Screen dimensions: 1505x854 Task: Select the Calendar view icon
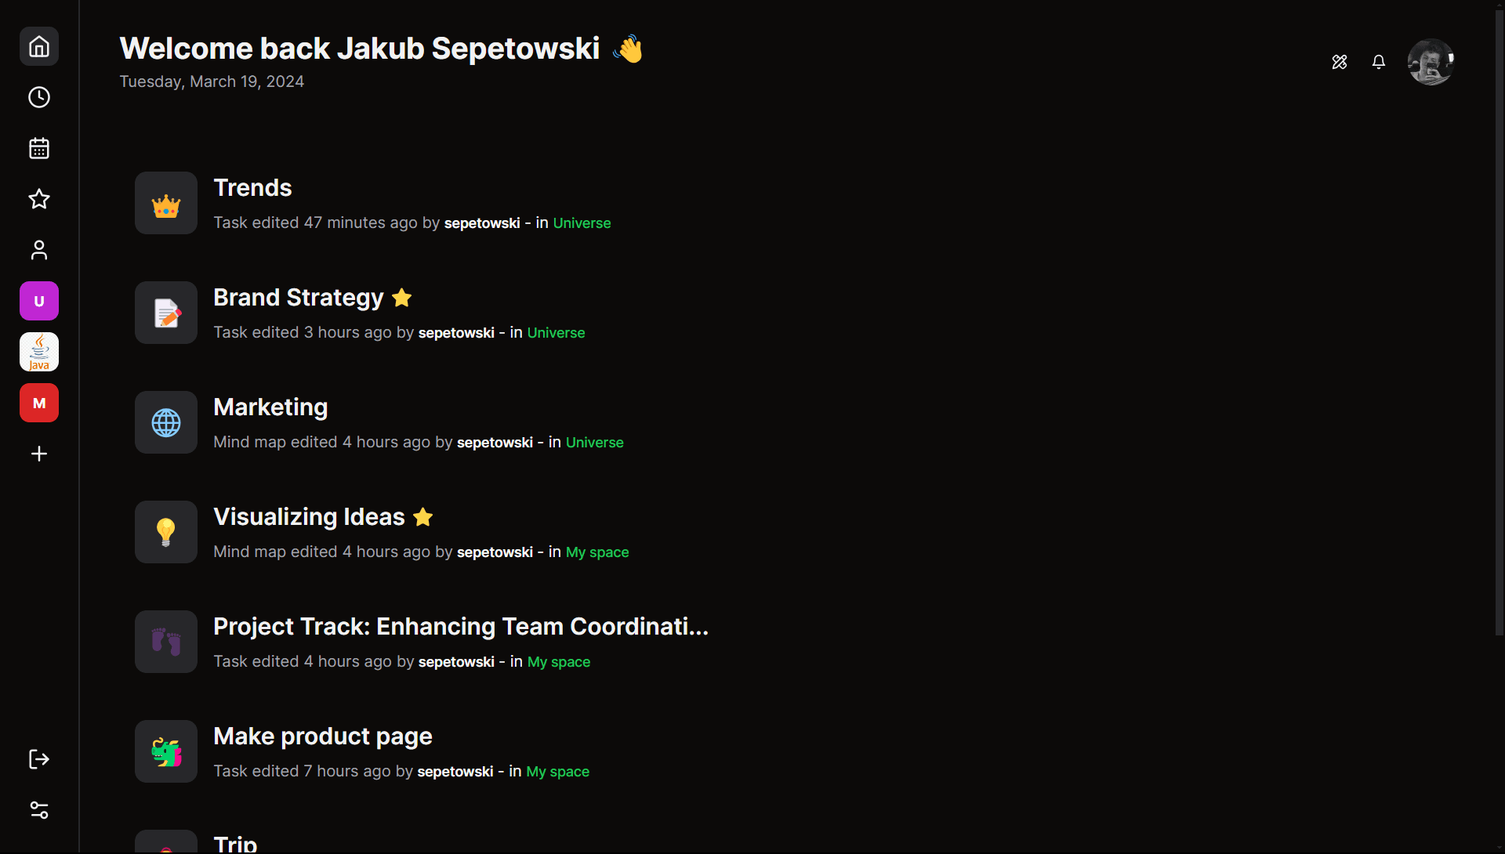tap(39, 147)
